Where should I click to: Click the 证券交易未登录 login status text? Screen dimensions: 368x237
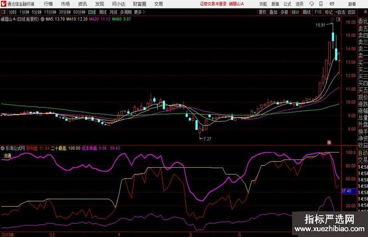(x=213, y=4)
